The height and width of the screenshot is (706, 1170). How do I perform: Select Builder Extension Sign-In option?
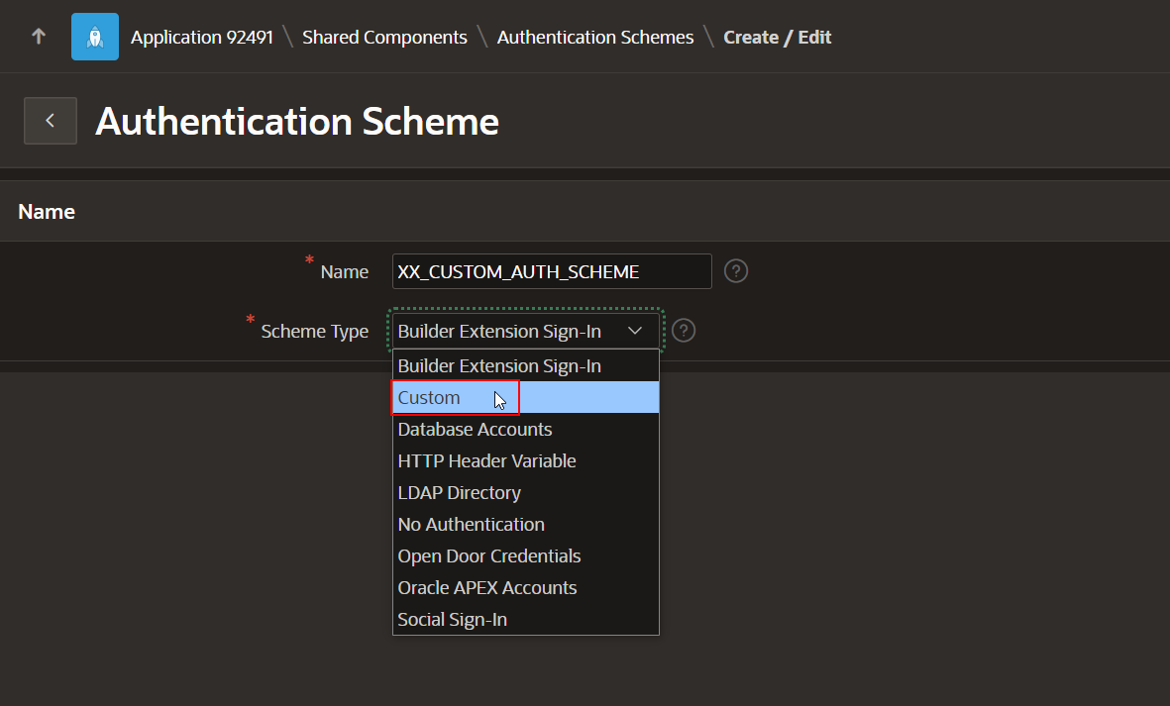click(x=525, y=366)
